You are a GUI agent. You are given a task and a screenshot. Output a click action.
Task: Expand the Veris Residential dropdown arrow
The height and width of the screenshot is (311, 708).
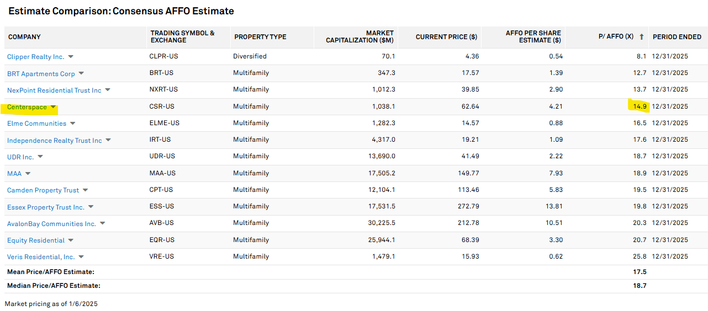pyautogui.click(x=81, y=257)
